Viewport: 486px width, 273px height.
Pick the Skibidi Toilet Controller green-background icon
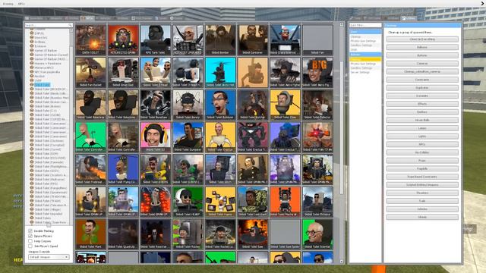pos(91,137)
